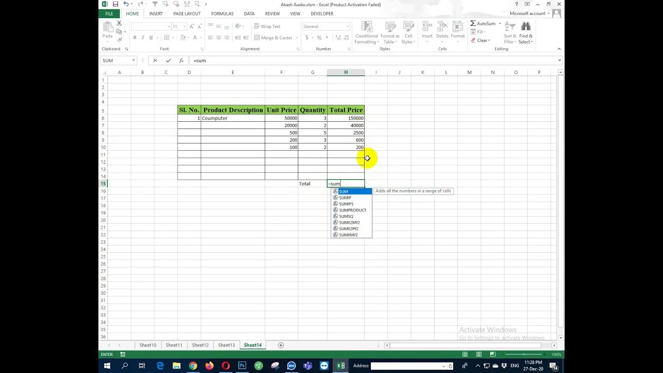Click the horizontal scrollbar right arrow

click(x=554, y=345)
